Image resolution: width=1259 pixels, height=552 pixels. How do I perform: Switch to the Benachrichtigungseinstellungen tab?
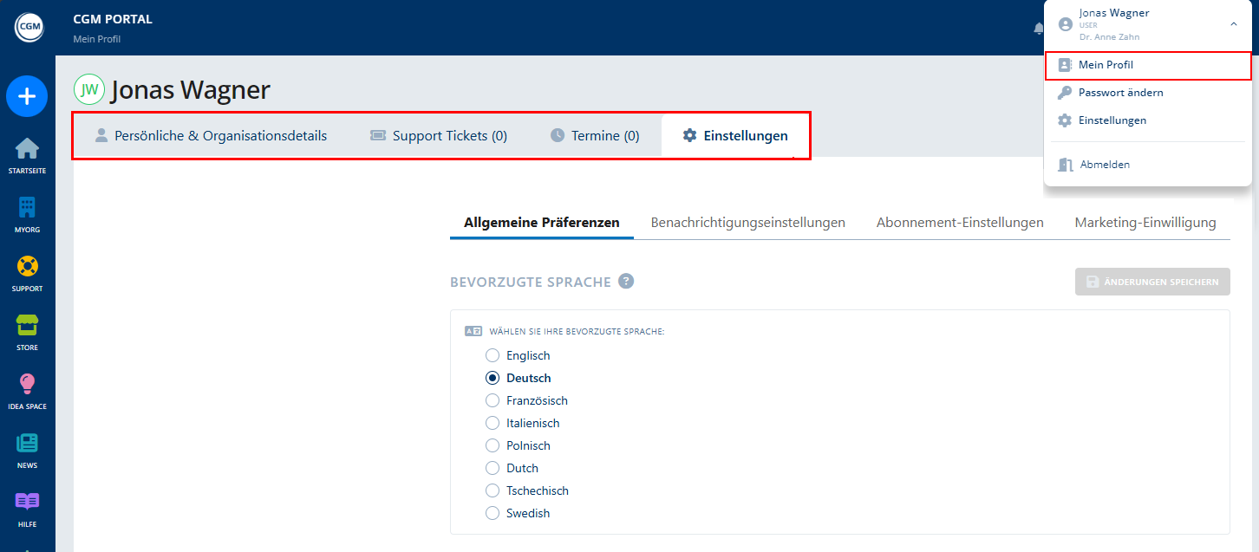coord(747,222)
